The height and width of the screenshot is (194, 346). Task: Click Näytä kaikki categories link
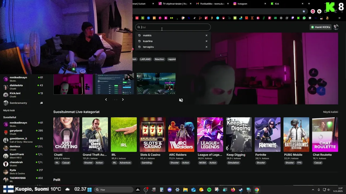click(330, 112)
